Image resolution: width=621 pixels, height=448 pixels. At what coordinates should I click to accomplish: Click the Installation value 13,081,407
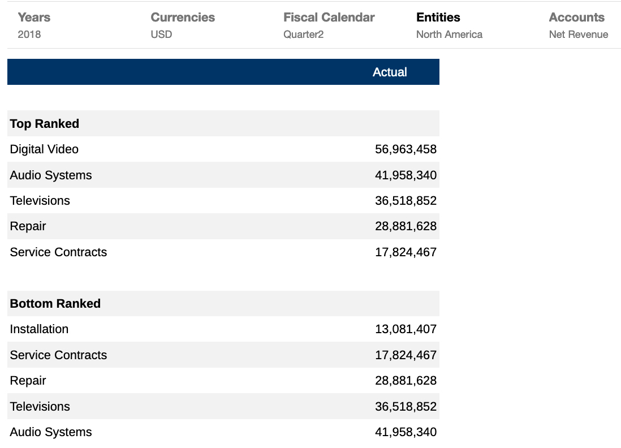[406, 329]
